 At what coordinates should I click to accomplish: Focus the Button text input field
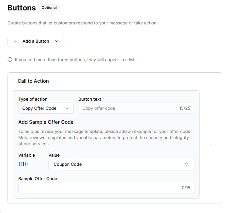click(x=127, y=108)
